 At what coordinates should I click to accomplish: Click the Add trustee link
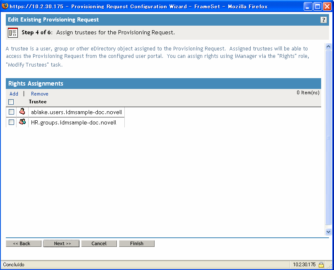pyautogui.click(x=14, y=94)
